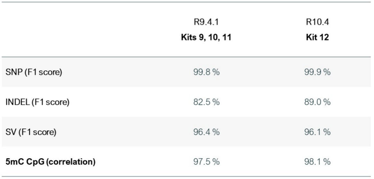The image size is (374, 179).
Task: Click the INDEL (F1 score) row label
Action: click(x=37, y=102)
